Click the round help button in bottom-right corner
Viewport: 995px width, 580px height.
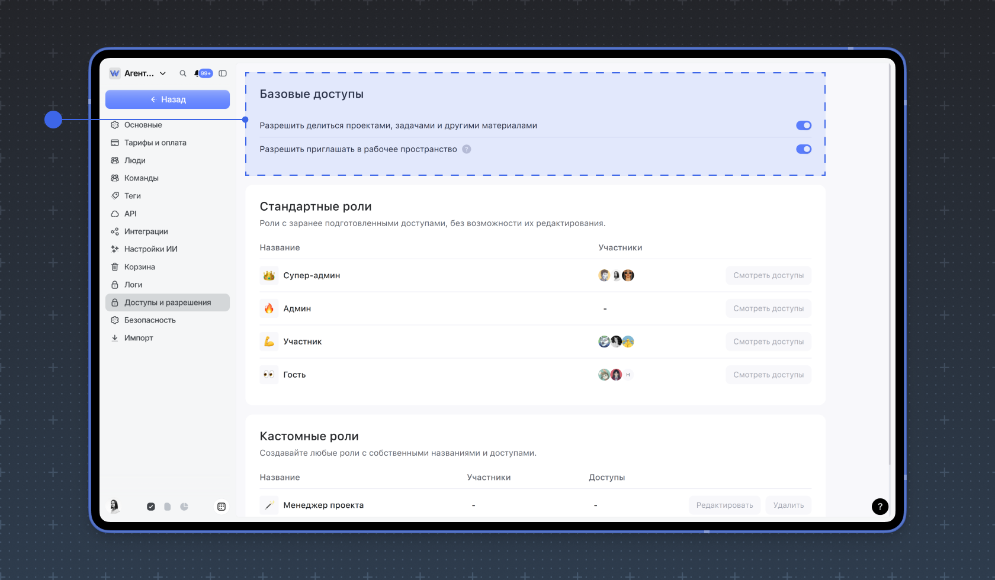coord(880,507)
